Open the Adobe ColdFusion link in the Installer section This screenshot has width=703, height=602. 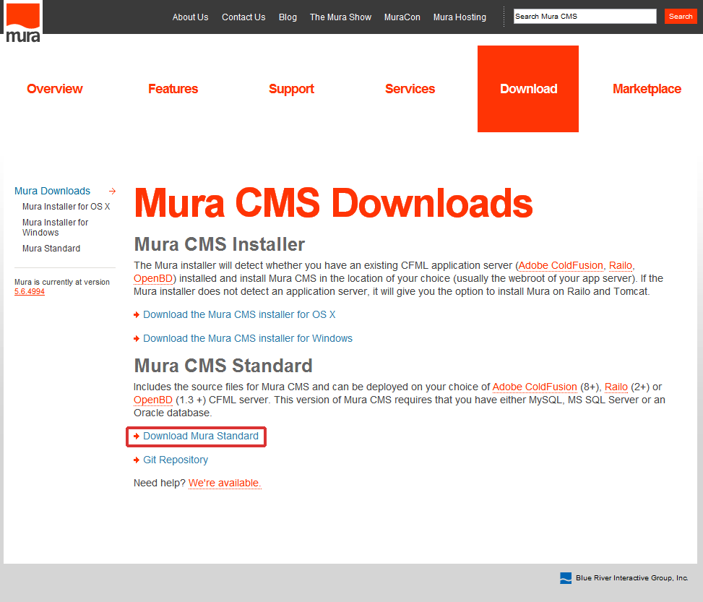point(561,265)
